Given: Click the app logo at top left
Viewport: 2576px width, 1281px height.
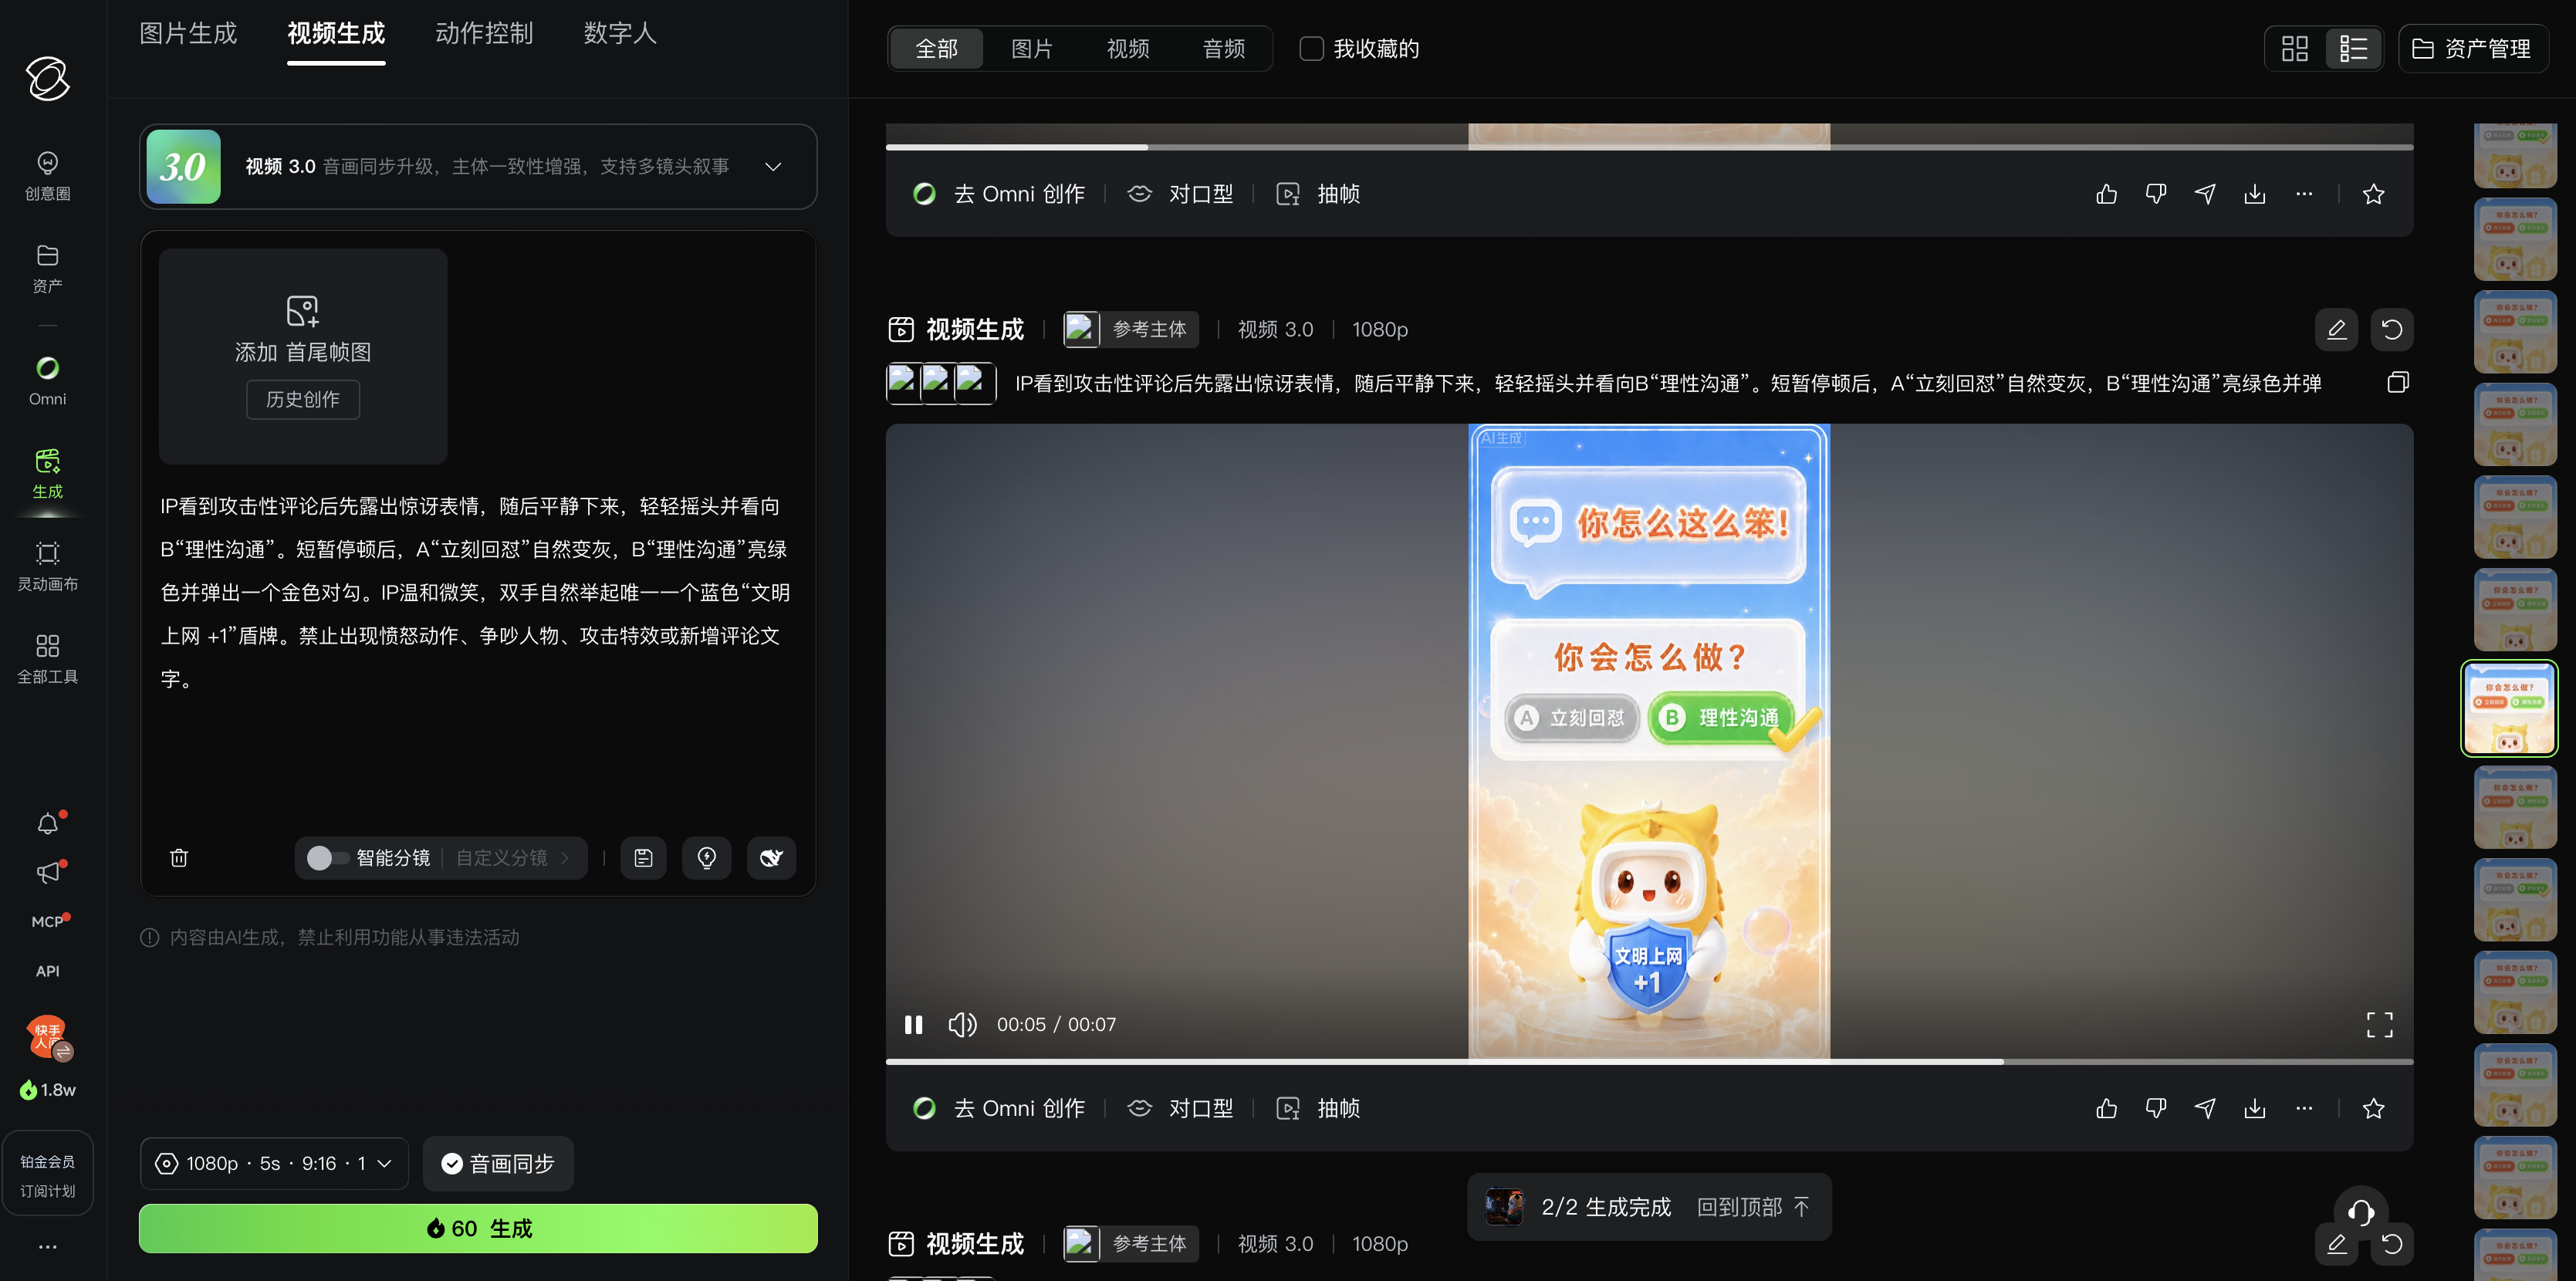Looking at the screenshot, I should 47,78.
